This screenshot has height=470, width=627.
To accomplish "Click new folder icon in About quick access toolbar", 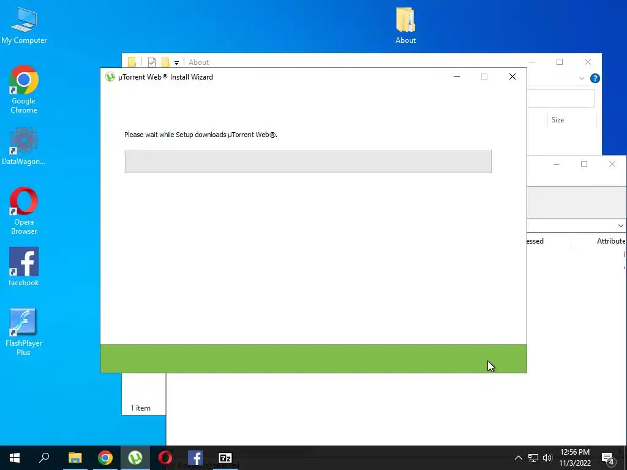I will click(x=165, y=62).
